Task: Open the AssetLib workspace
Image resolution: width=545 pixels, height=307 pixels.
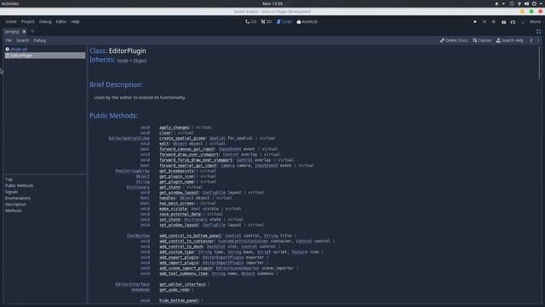Action: 307,21
